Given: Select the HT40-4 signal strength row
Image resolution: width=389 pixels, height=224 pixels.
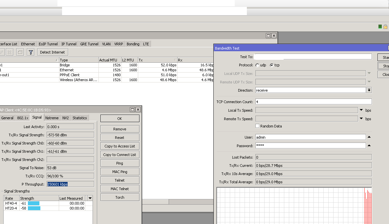Looking at the screenshot, I should [x=48, y=203].
